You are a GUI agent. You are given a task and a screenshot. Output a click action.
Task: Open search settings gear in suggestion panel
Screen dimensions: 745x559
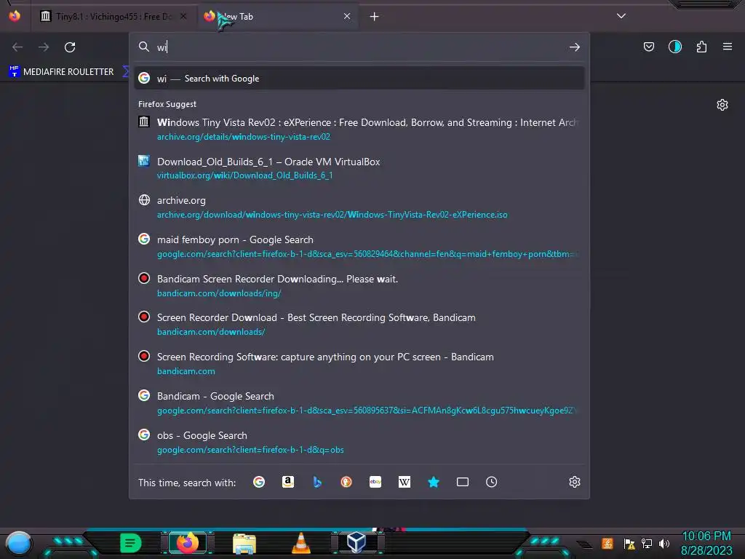point(575,482)
